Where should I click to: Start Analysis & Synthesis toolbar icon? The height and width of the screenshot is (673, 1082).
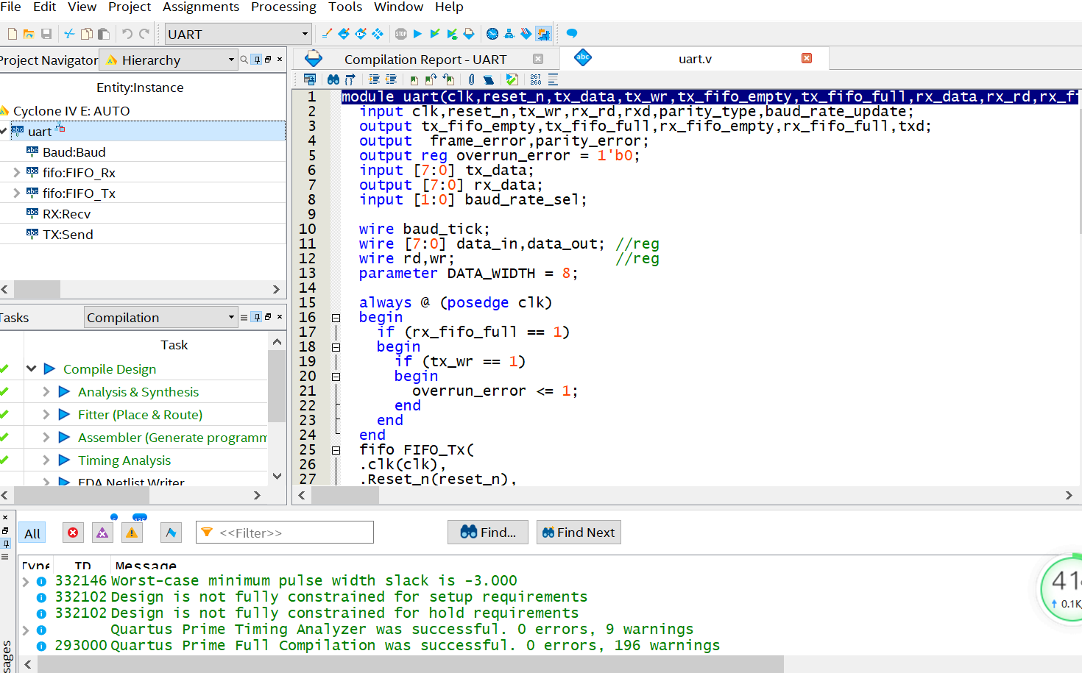[x=435, y=34]
